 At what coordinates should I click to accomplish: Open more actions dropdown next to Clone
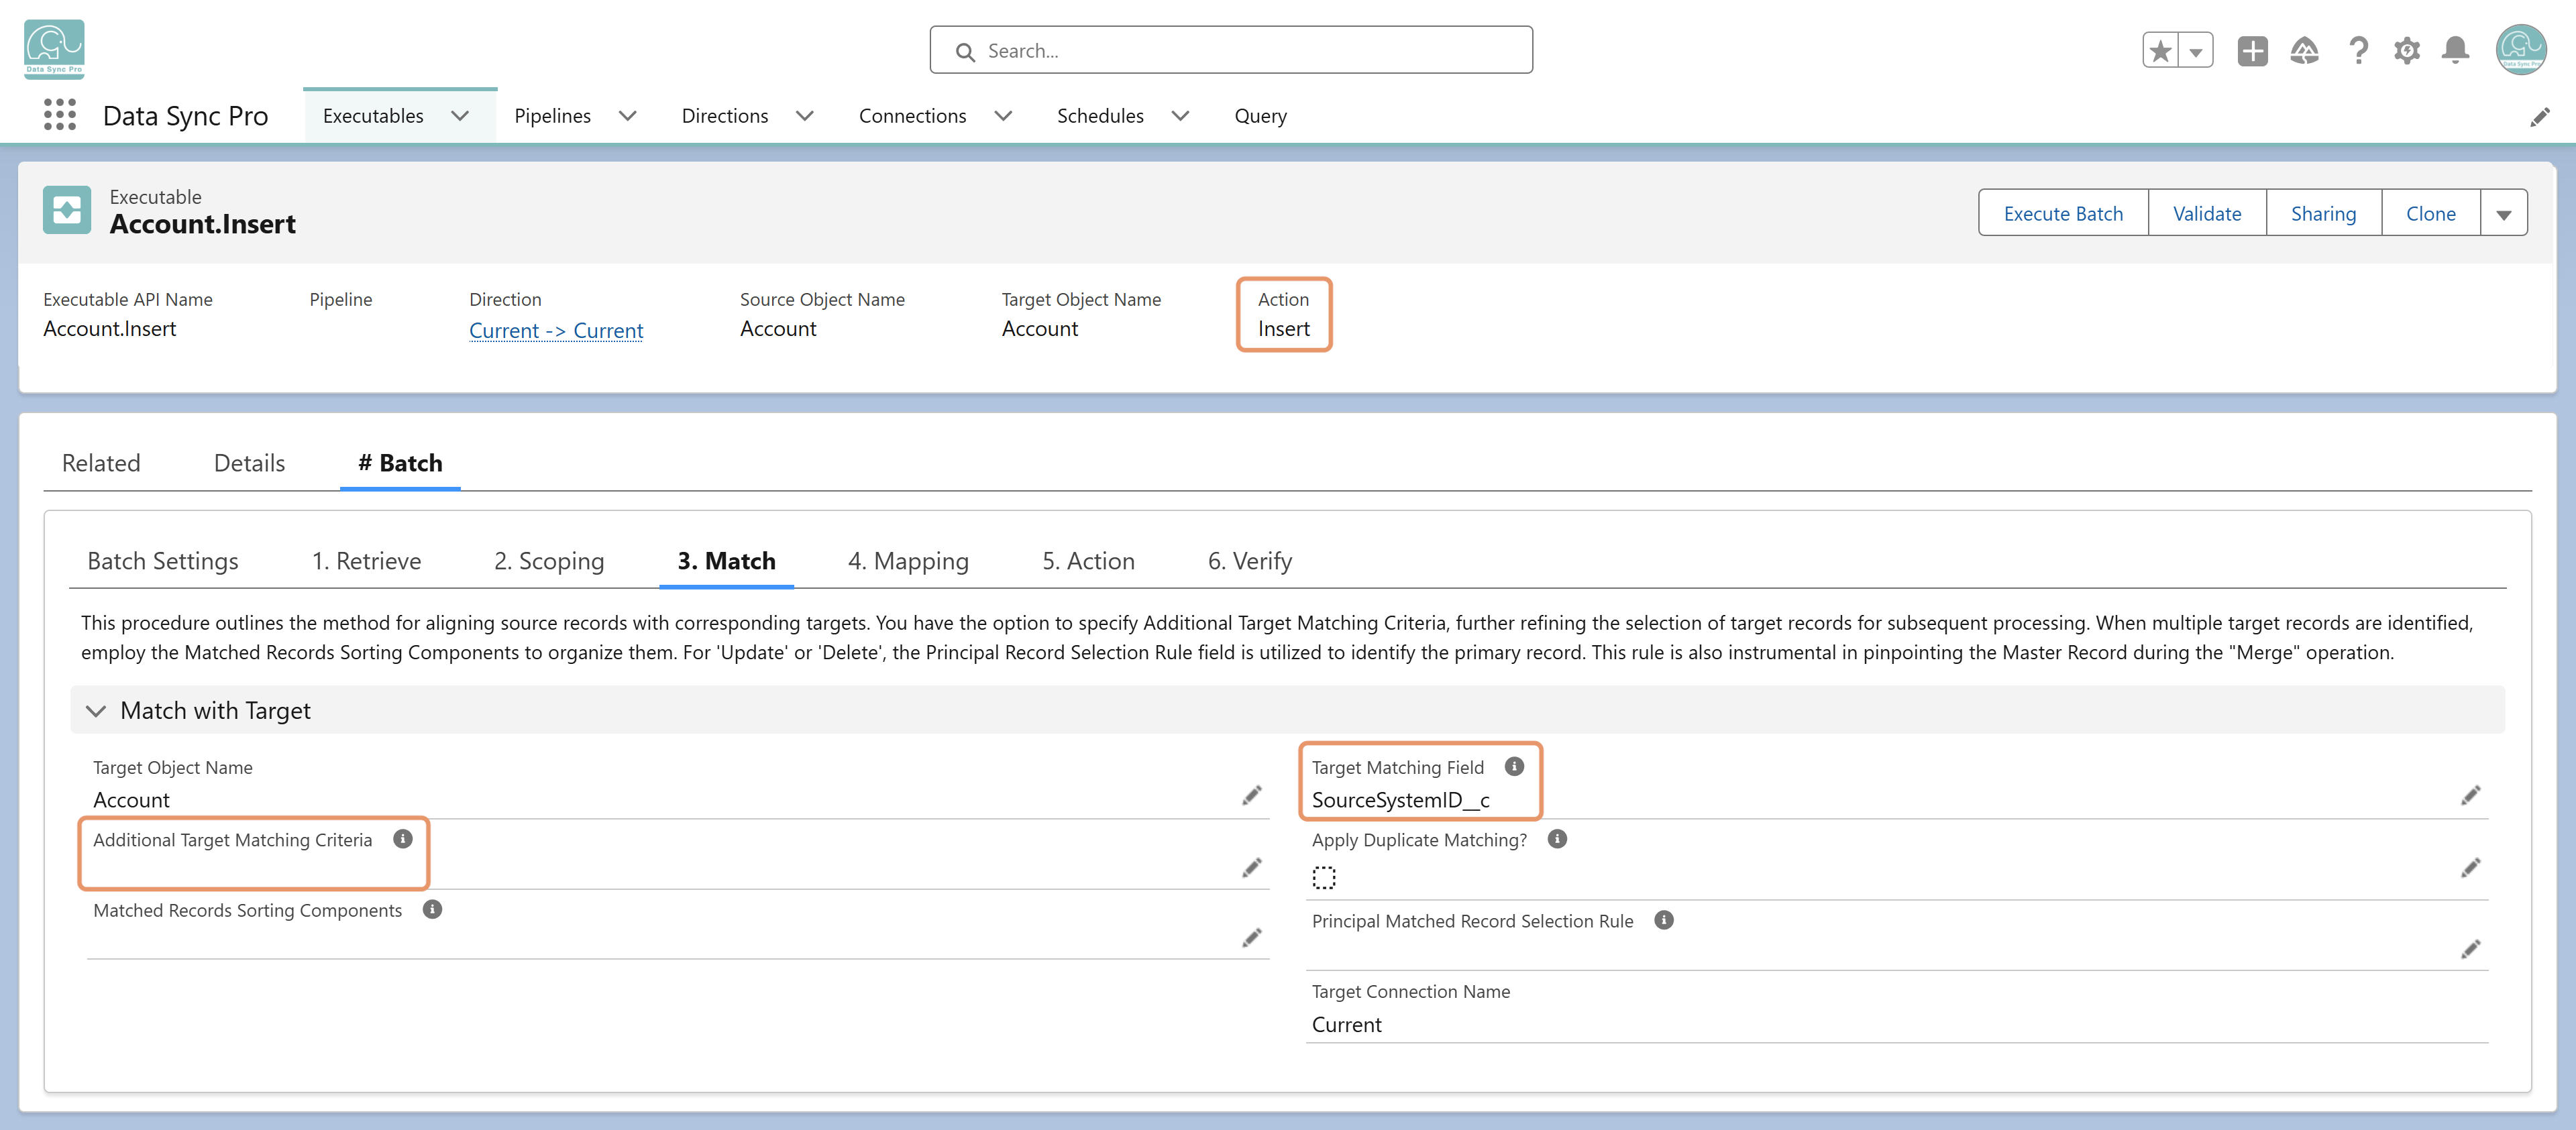pos(2504,213)
